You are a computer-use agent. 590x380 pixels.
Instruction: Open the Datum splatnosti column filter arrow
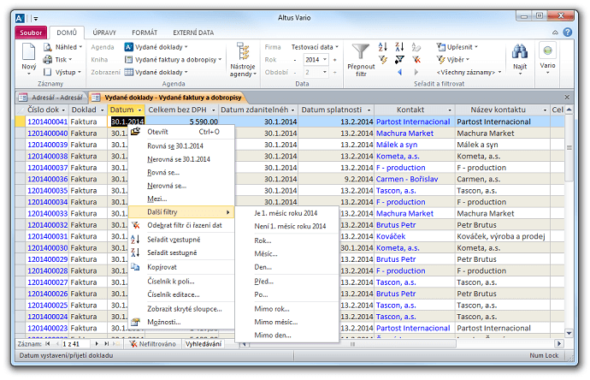369,110
